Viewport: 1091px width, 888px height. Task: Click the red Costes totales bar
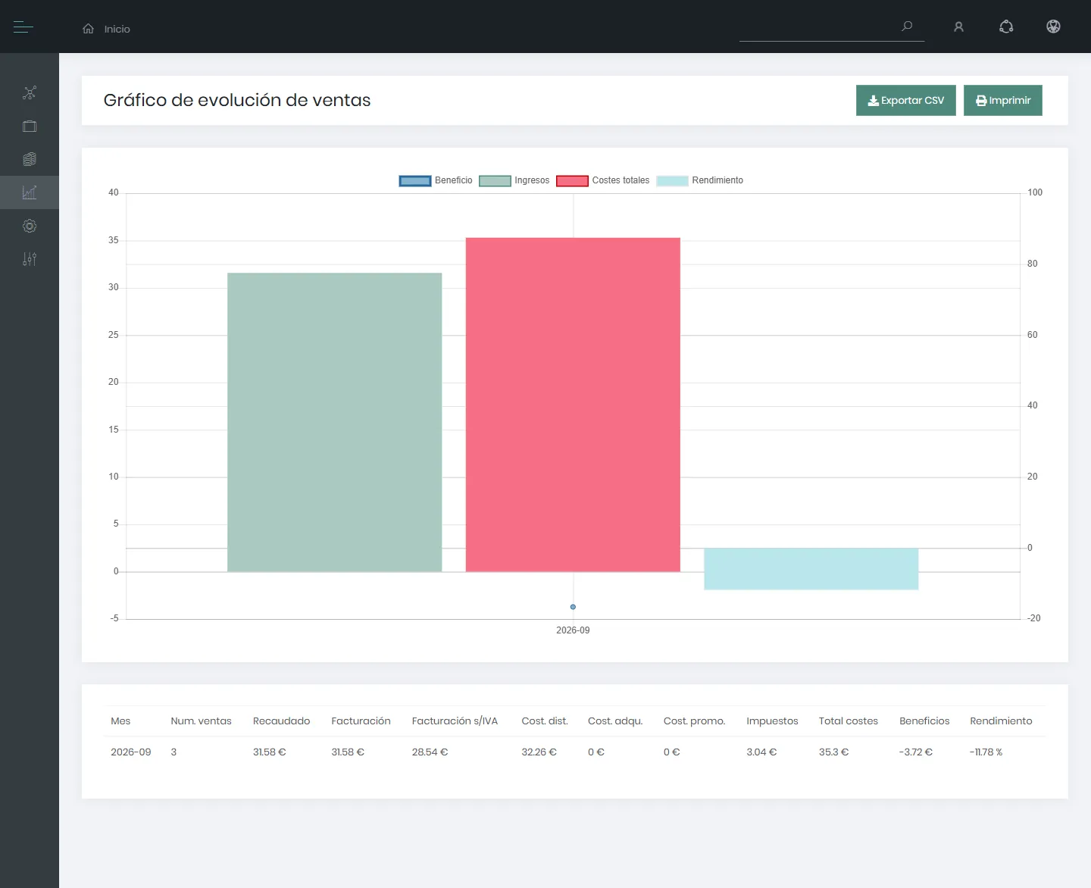[x=573, y=405]
